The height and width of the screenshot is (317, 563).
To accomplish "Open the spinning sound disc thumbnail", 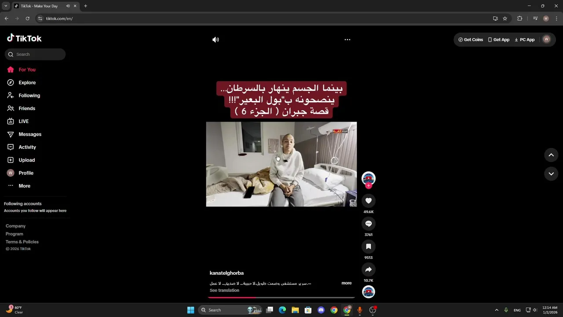I will [369, 292].
